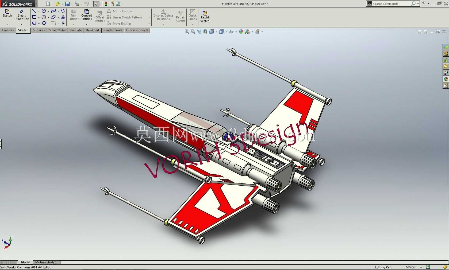The width and height of the screenshot is (449, 270).
Task: Click Apply Scene icon
Action: [247, 32]
